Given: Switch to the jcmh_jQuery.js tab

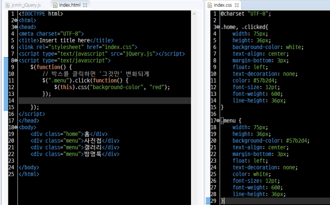Looking at the screenshot, I should tap(23, 5).
